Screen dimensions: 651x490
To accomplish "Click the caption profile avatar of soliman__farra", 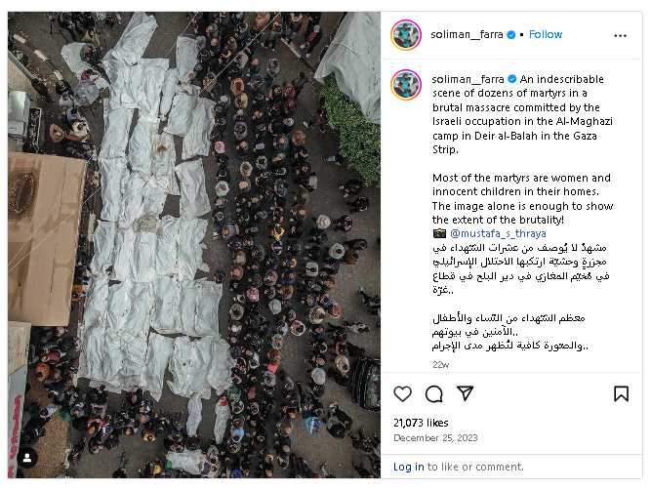I will coord(406,85).
